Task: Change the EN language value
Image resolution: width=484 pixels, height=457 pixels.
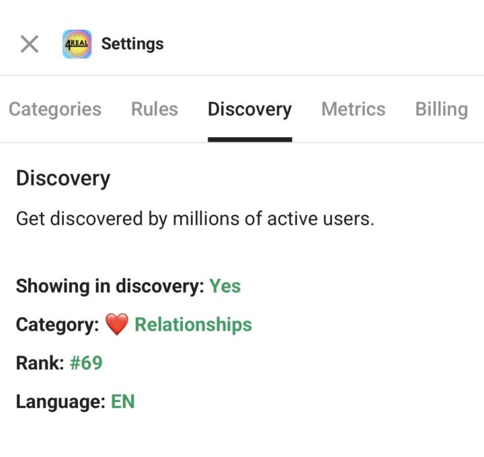Action: click(123, 402)
